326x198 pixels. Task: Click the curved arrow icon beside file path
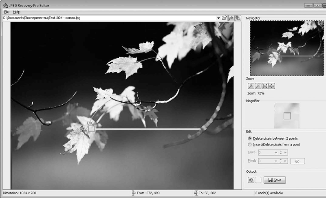tap(231, 18)
